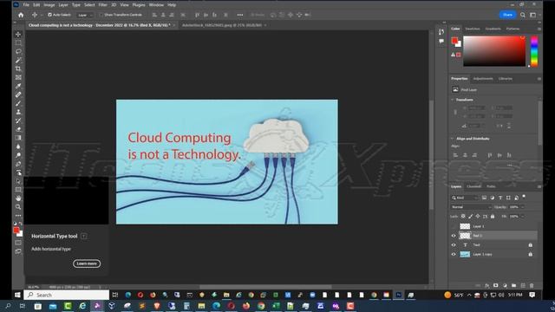The width and height of the screenshot is (555, 312).
Task: Switch to the Adjustments tab
Action: tap(483, 79)
